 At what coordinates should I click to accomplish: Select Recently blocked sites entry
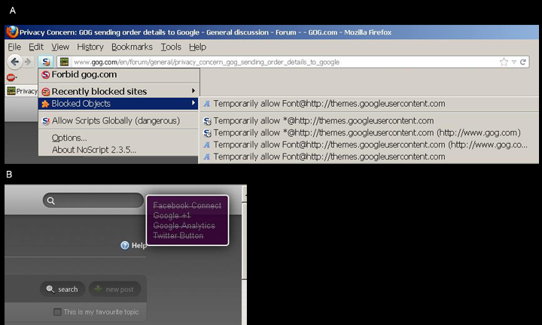click(x=118, y=92)
